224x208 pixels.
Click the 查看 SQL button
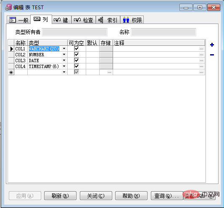pyautogui.click(x=200, y=196)
